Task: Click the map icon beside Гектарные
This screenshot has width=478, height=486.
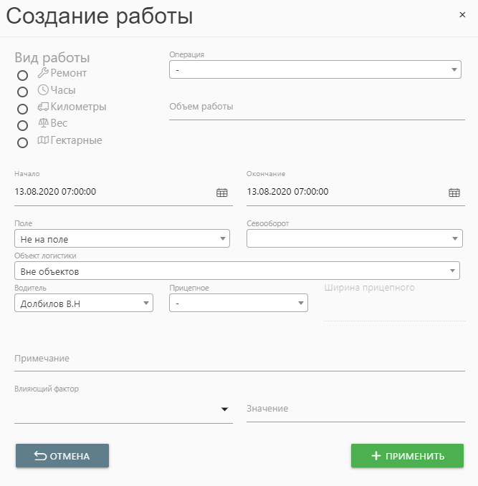Action: click(x=43, y=140)
